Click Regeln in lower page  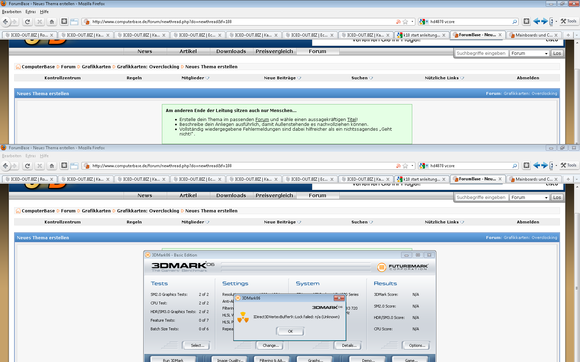point(134,222)
